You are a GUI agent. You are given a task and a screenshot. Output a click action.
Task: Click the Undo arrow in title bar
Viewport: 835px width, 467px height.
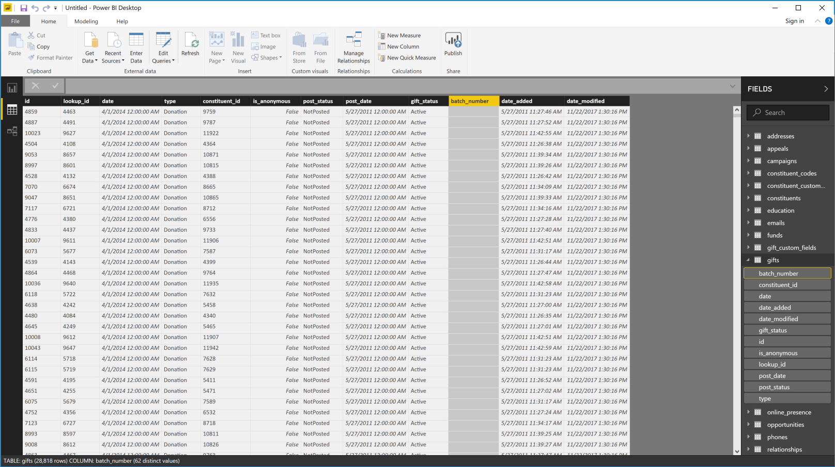pos(35,8)
